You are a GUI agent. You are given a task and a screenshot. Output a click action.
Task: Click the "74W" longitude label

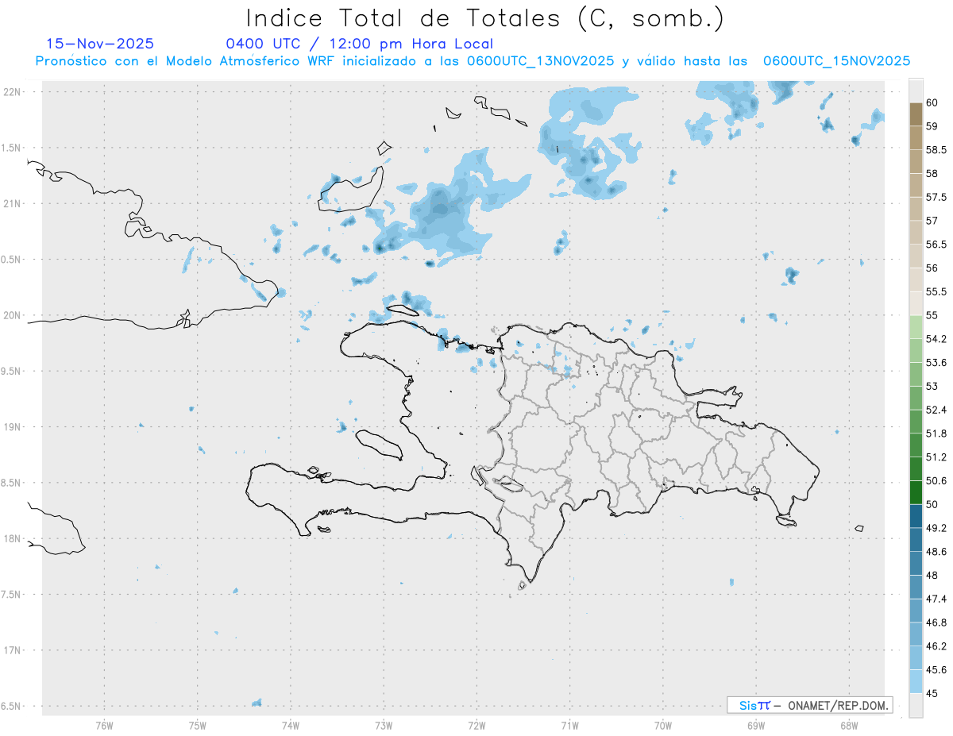[x=291, y=725]
